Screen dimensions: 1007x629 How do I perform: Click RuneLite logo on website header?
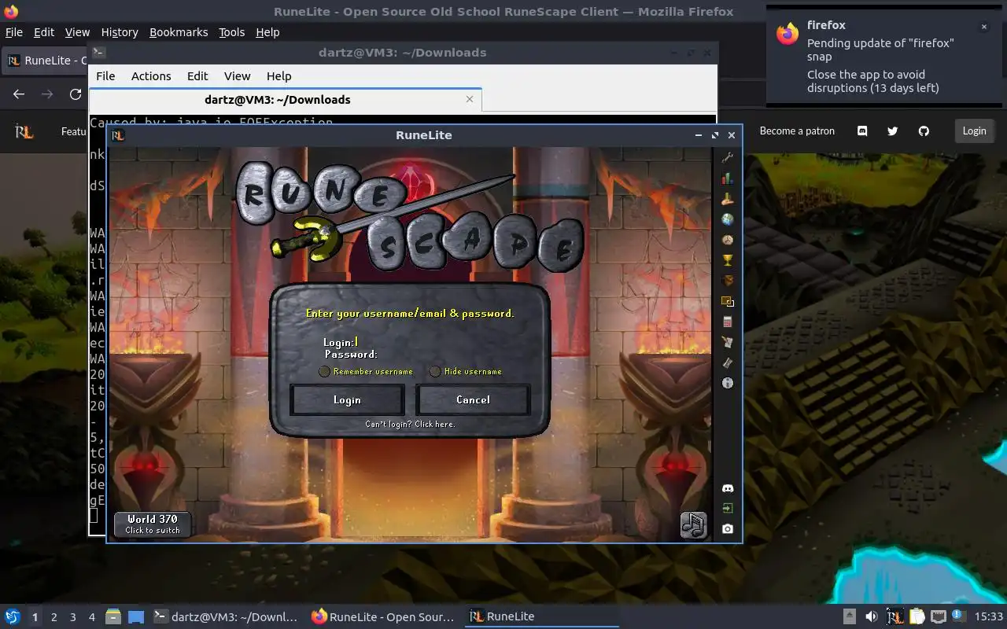24,131
